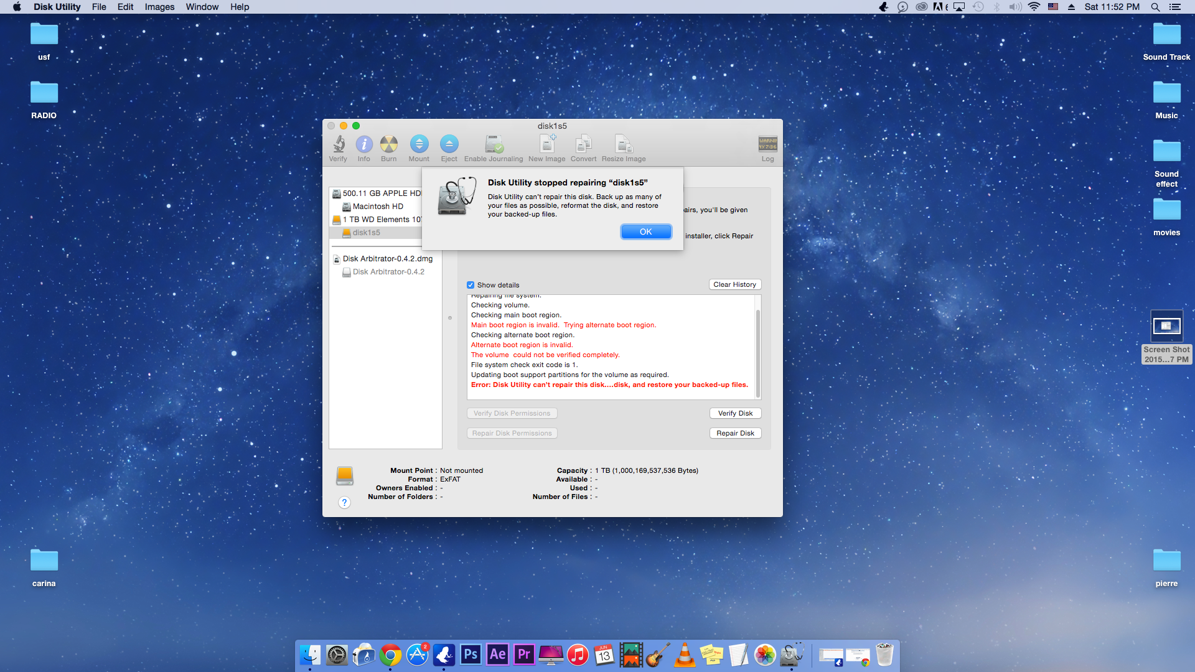Select the carina desktop folder

[x=44, y=567]
